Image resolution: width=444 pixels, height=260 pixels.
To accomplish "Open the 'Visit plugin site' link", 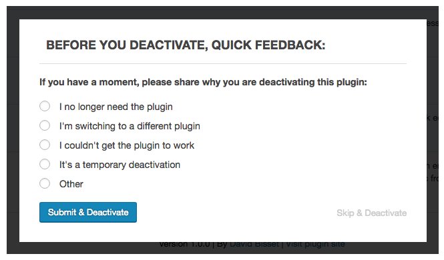I will click(315, 244).
